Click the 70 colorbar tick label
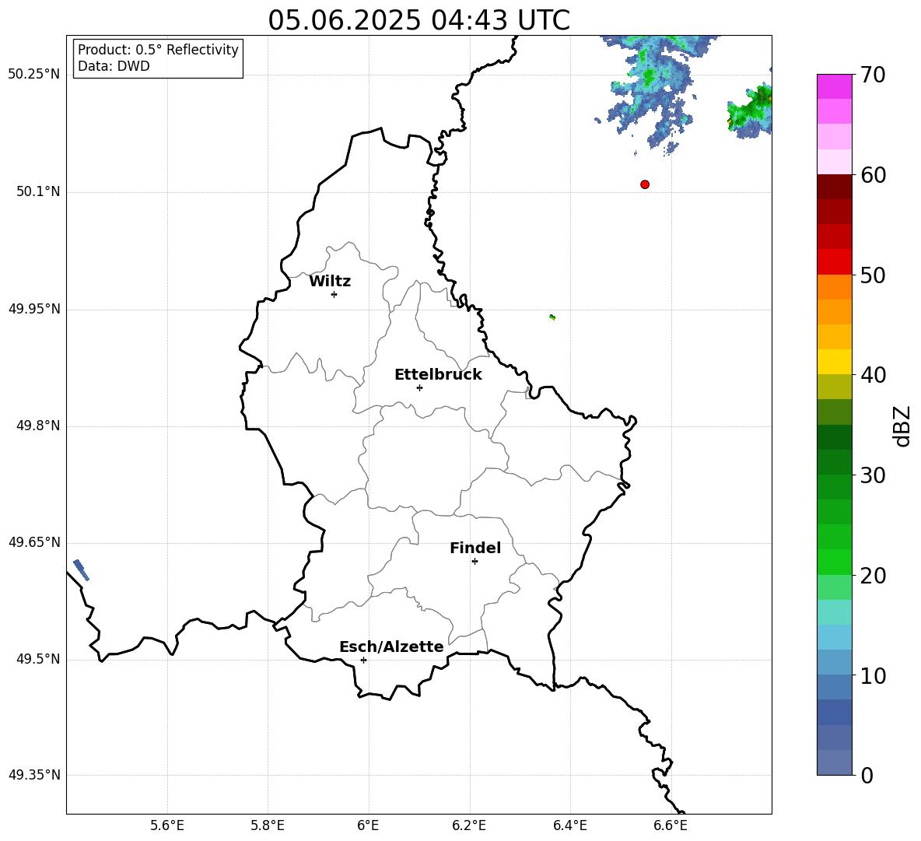The image size is (921, 841). pos(873,75)
